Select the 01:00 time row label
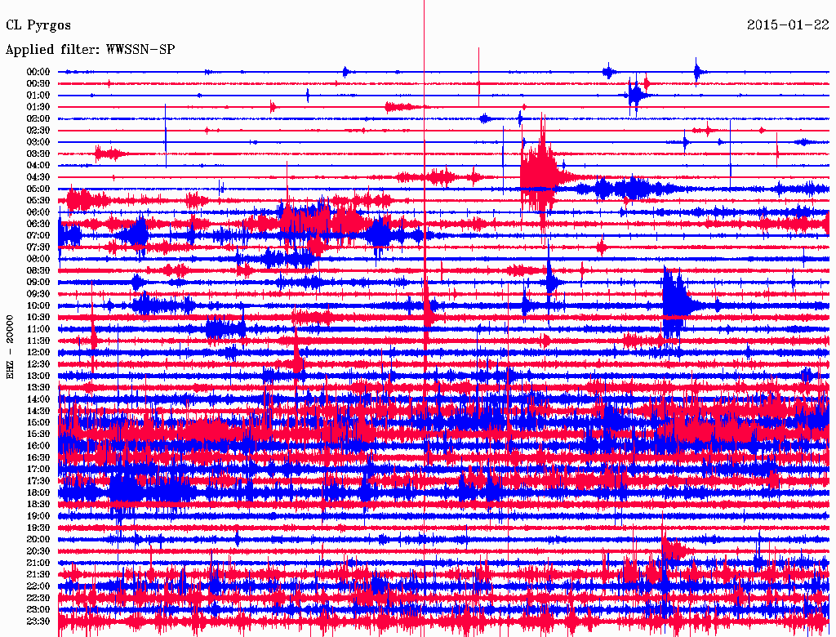 click(38, 96)
